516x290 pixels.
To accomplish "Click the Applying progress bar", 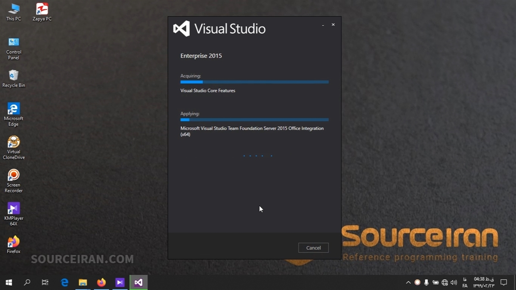I will tap(254, 120).
